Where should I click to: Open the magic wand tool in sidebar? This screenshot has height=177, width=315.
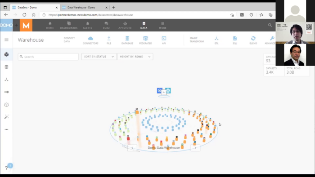[x=6, y=117]
